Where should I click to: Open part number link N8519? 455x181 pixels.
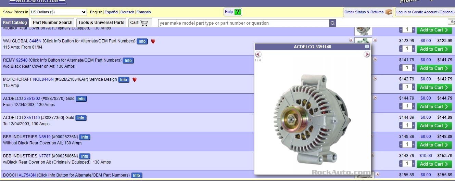[45, 137]
